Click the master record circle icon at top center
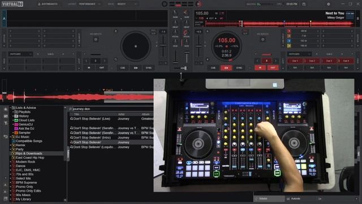This screenshot has height=204, width=362. coord(165,4)
